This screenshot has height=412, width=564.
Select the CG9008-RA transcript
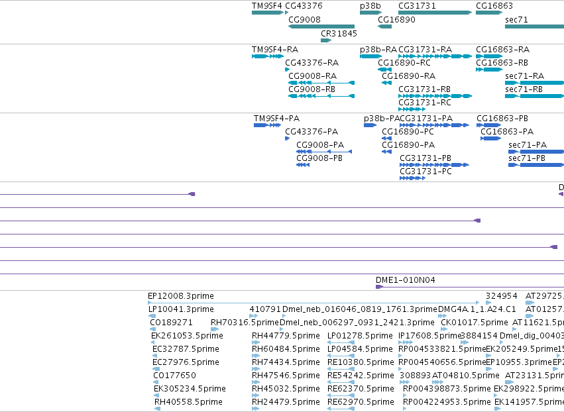[321, 83]
